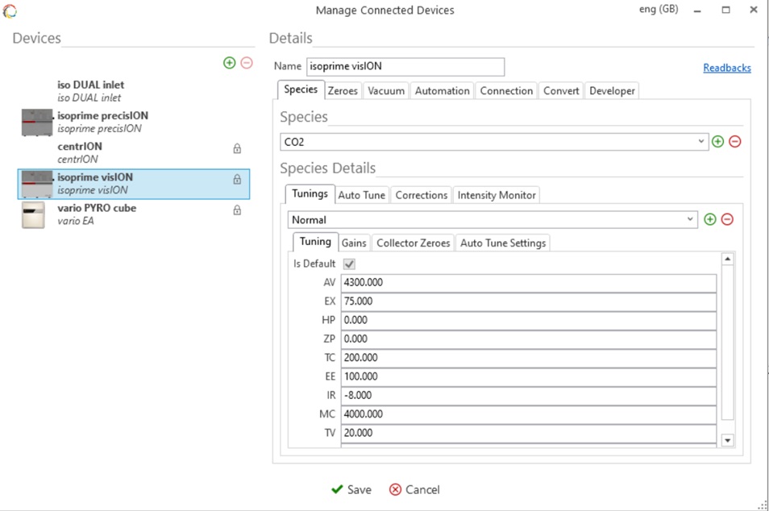Expand the CO2 species dropdown
769x511 pixels.
(x=701, y=142)
